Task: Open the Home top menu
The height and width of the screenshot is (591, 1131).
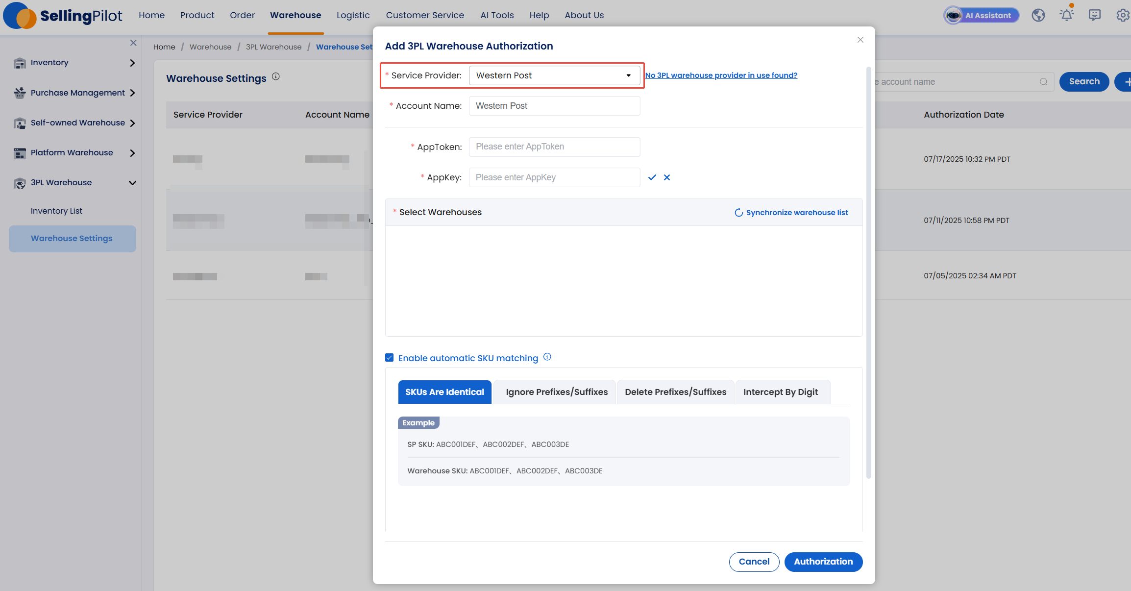Action: (x=151, y=15)
